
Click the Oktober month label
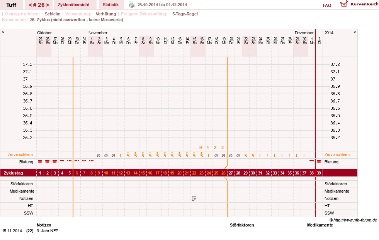coord(44,33)
